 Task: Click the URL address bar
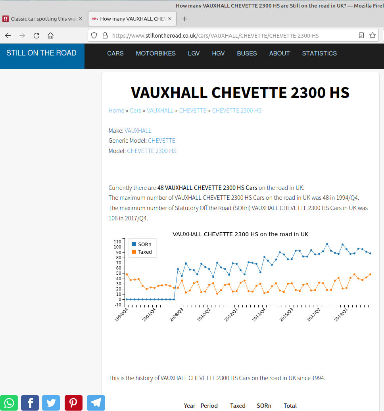coord(230,35)
